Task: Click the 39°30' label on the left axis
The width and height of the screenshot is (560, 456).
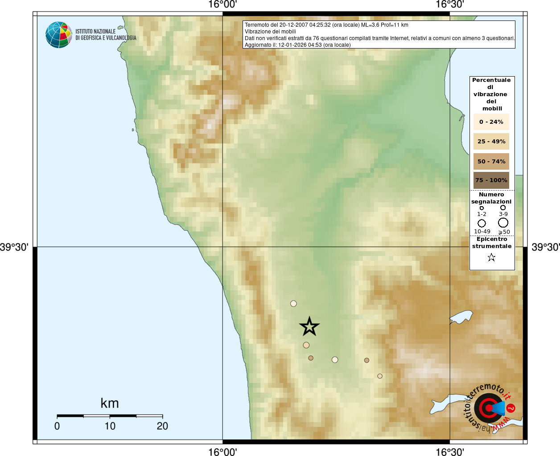Action: pos(14,247)
